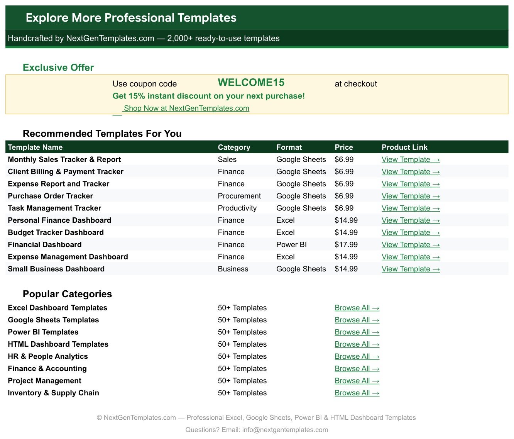
Task: Browse All Finance & Accounting templates
Action: click(357, 369)
